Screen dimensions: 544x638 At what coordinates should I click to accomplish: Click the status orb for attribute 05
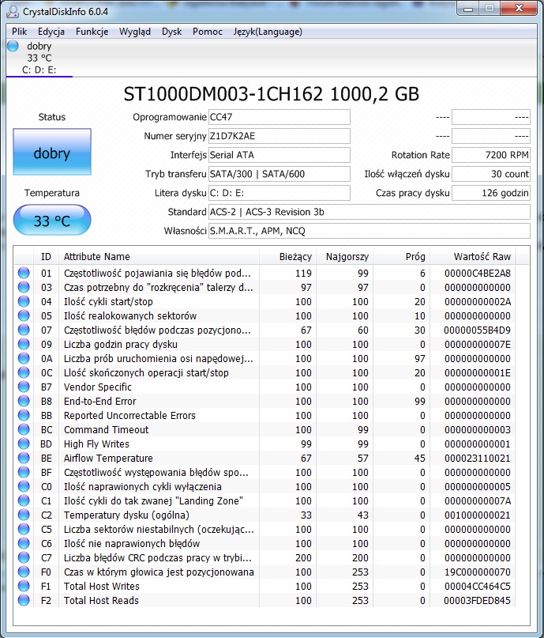tap(24, 315)
